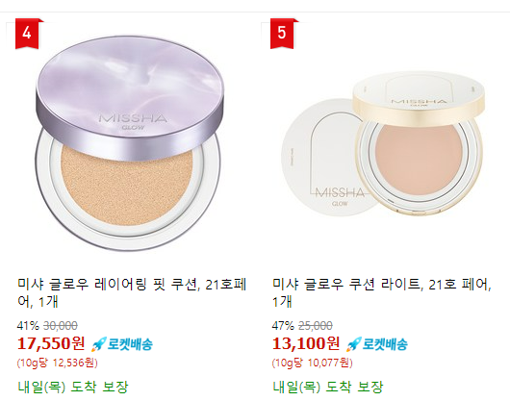Click the red rank 4 ribbon badge

click(27, 34)
